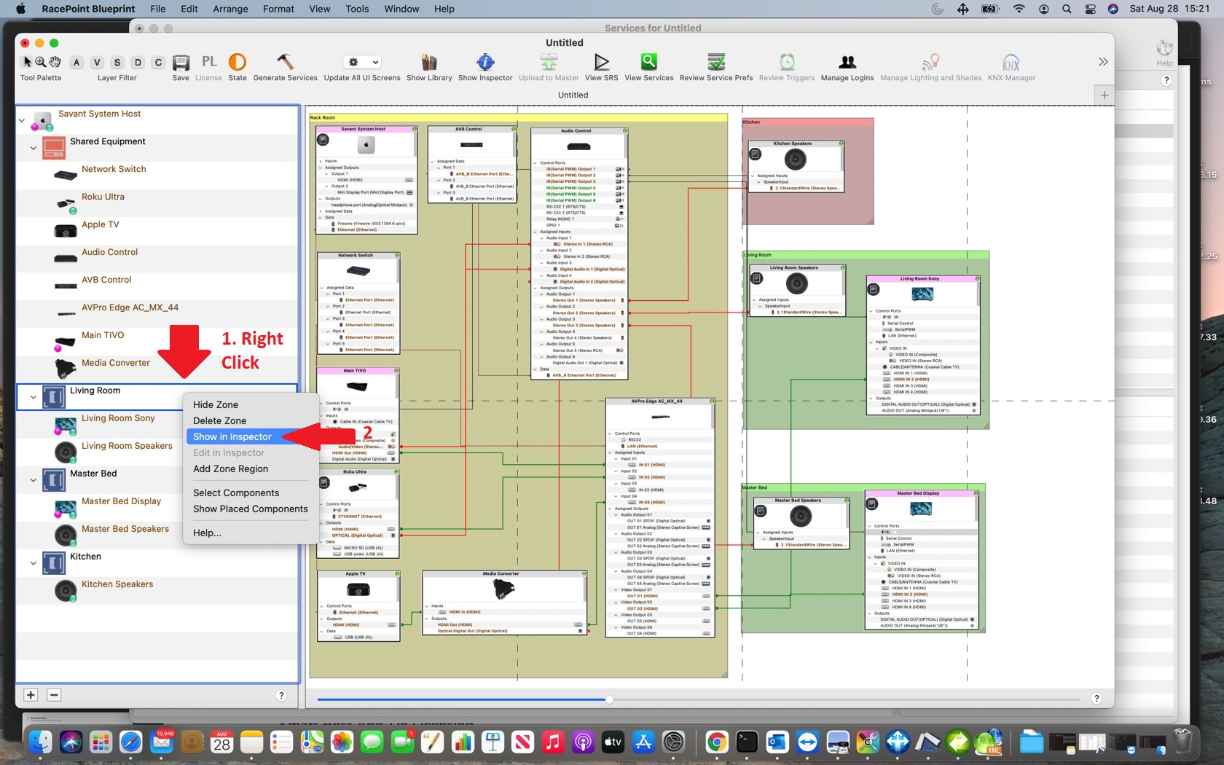The height and width of the screenshot is (765, 1224).
Task: Open the Update All UI Screens dropdown
Action: 362,62
